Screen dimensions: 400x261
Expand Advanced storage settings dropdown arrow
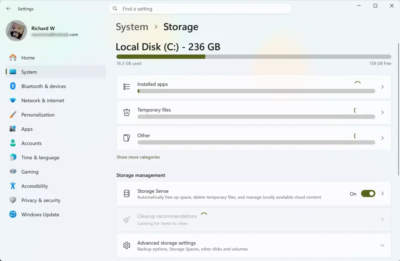click(382, 245)
